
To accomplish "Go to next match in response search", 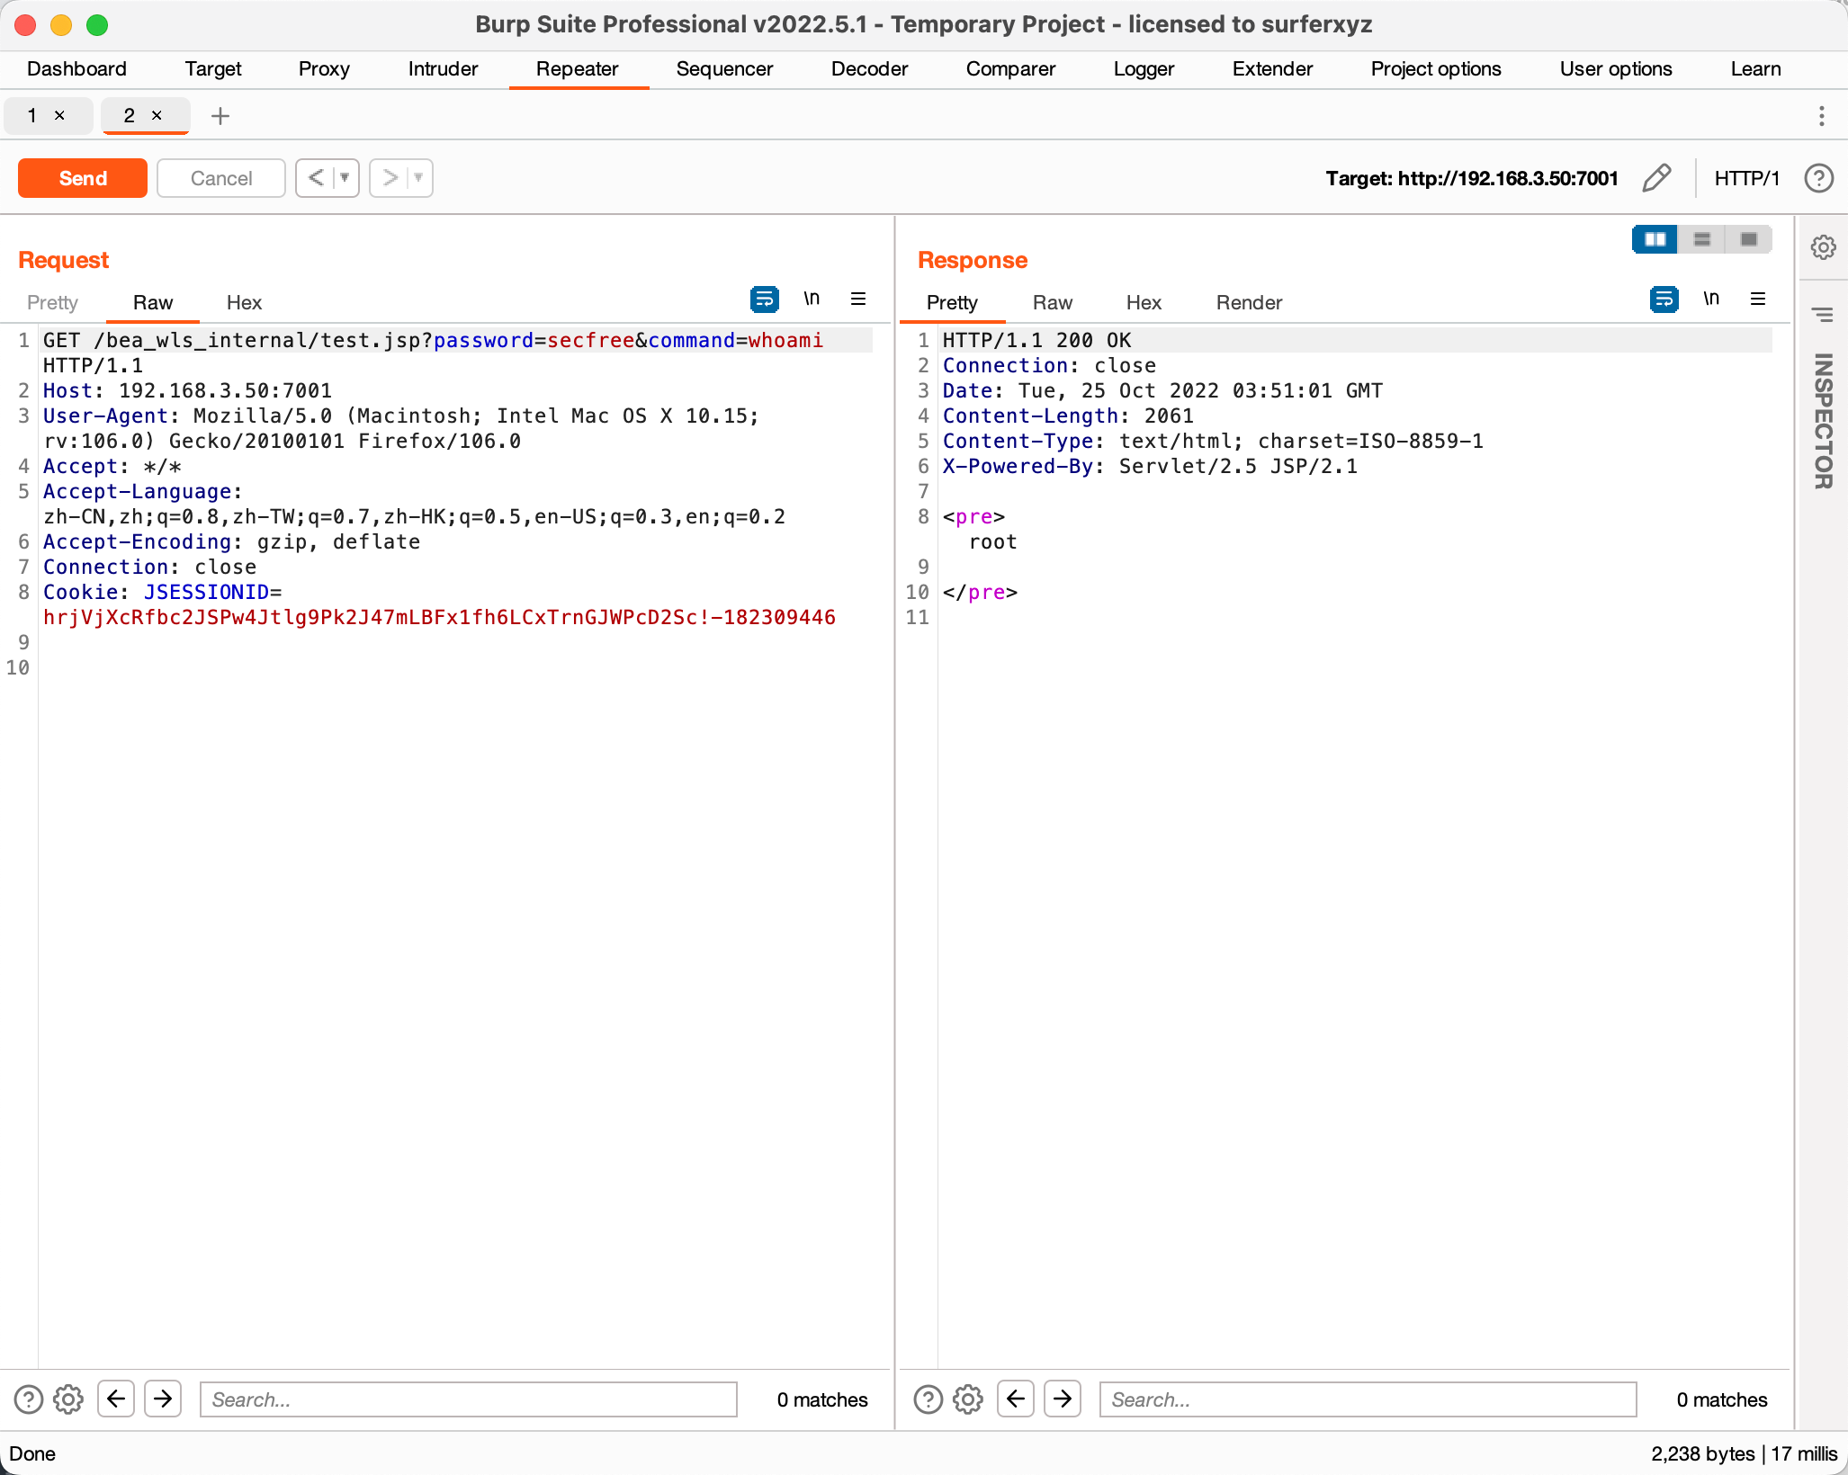I will tap(1063, 1399).
